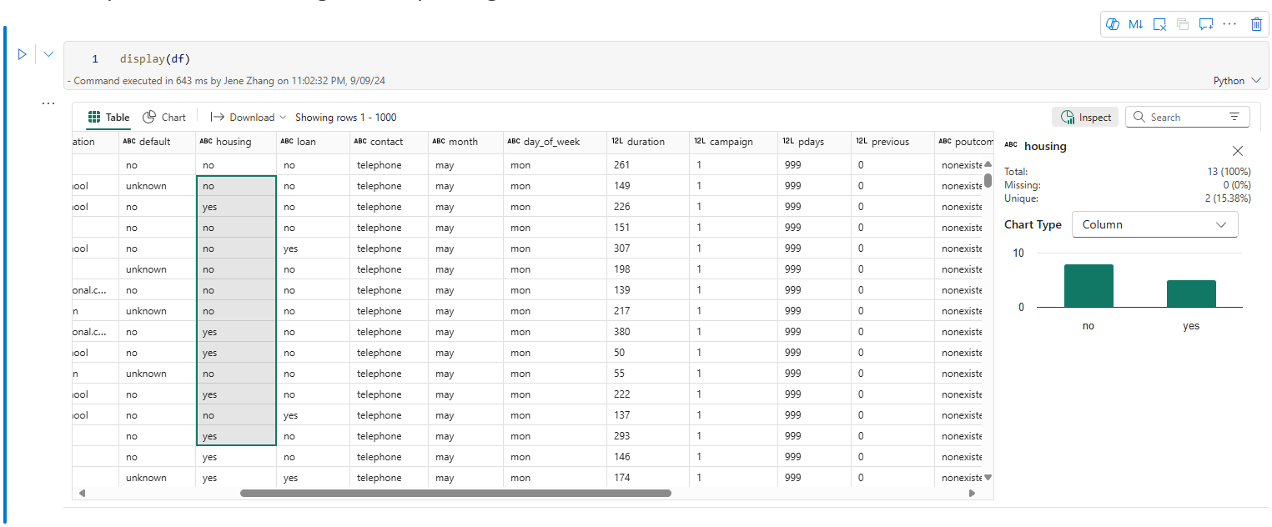Screen dimensions: 1272x527
Task: Run the display(df) cell
Action: pos(23,54)
